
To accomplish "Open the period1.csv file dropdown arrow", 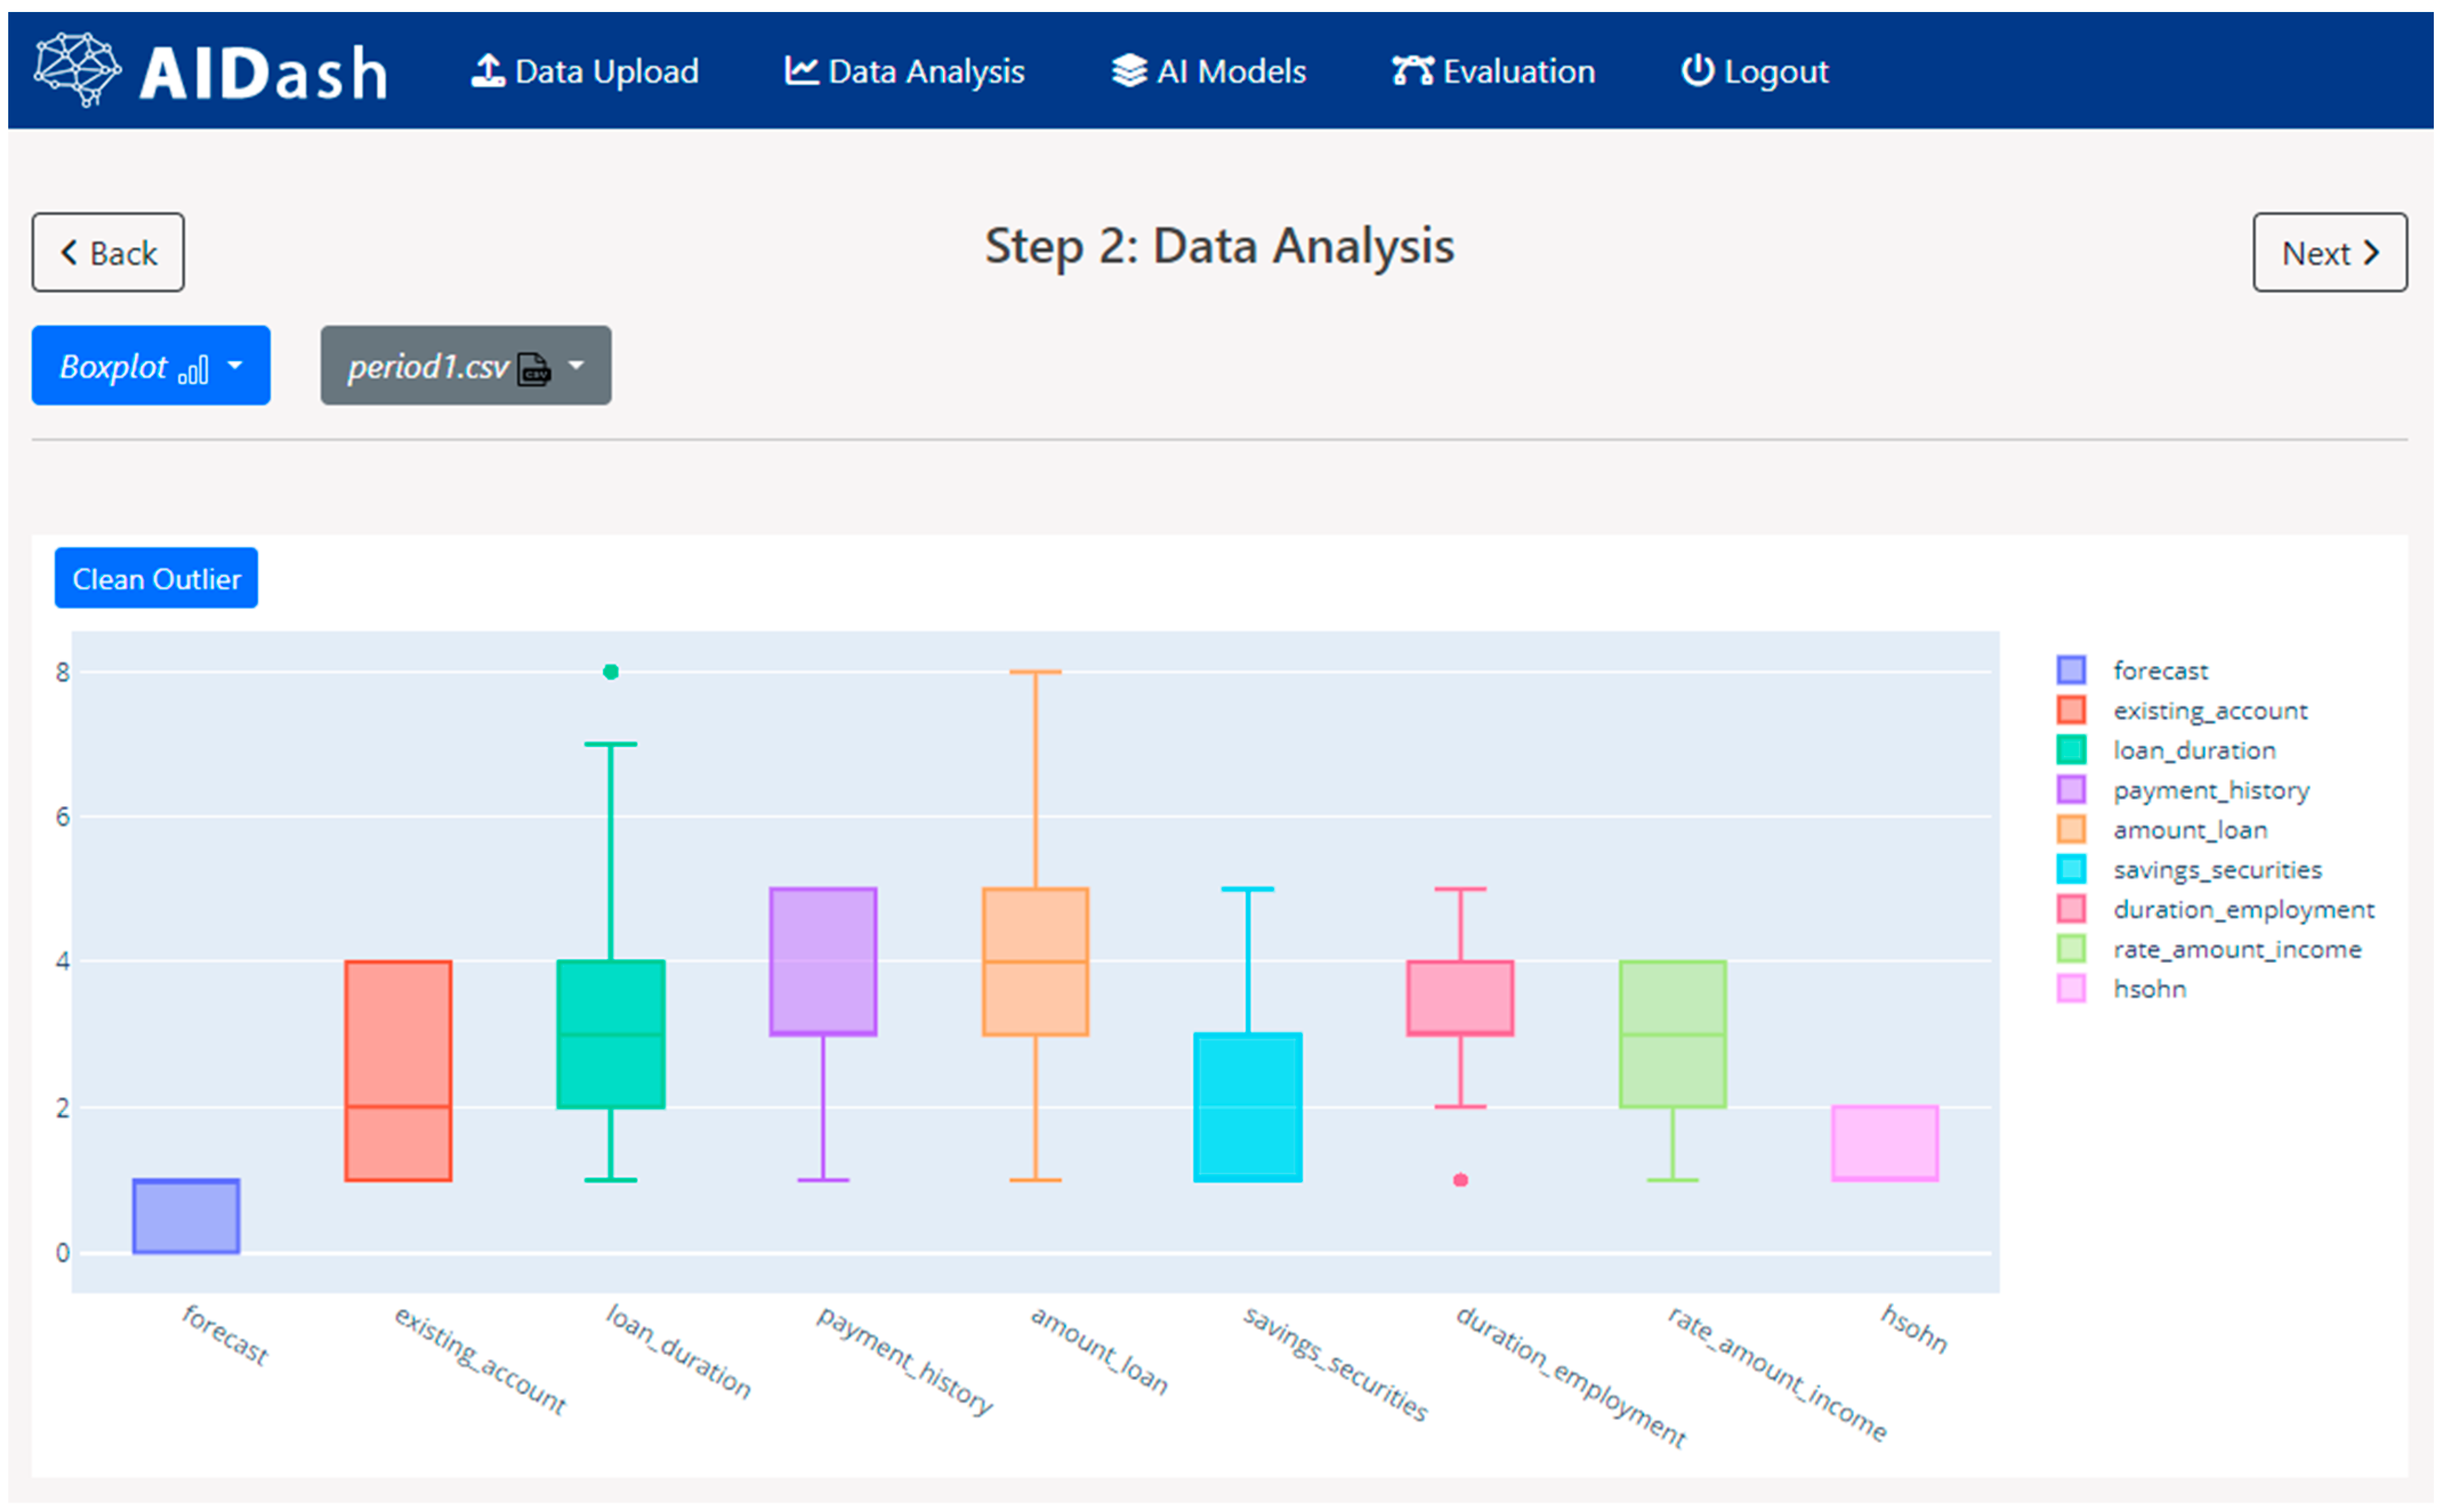I will pyautogui.click(x=576, y=366).
